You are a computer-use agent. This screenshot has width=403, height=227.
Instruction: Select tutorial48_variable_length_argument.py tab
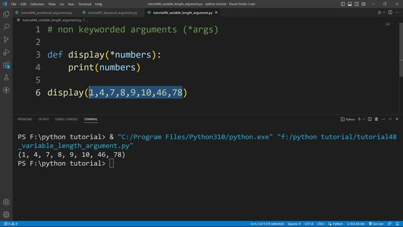pyautogui.click(x=183, y=13)
